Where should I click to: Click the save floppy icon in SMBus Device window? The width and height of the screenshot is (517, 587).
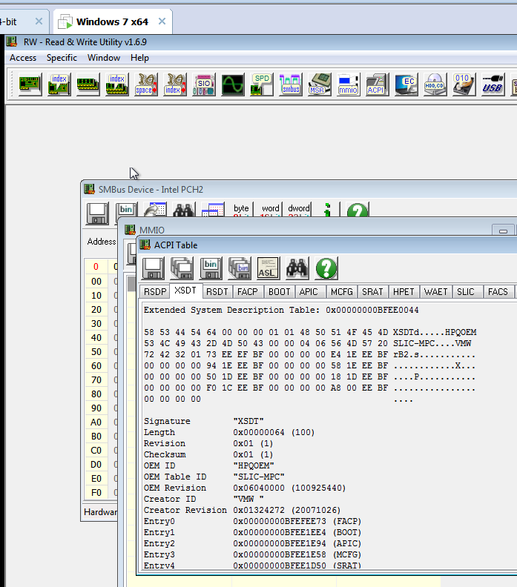(x=97, y=213)
